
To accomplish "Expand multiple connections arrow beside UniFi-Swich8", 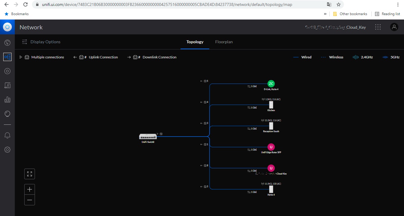I will (x=157, y=134).
